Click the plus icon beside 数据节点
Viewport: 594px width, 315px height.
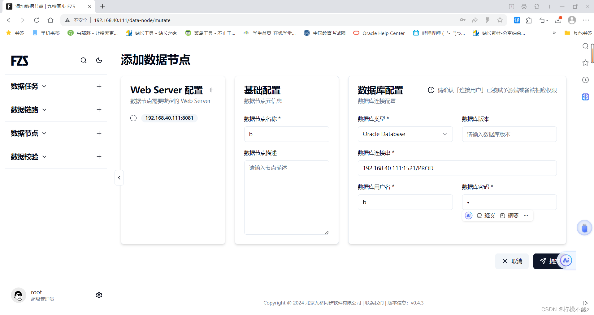(x=99, y=133)
